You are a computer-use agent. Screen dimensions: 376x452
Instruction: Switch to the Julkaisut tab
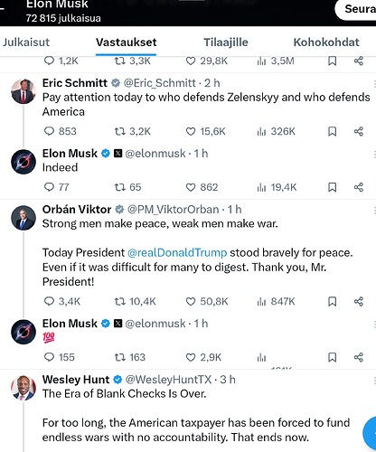26,42
